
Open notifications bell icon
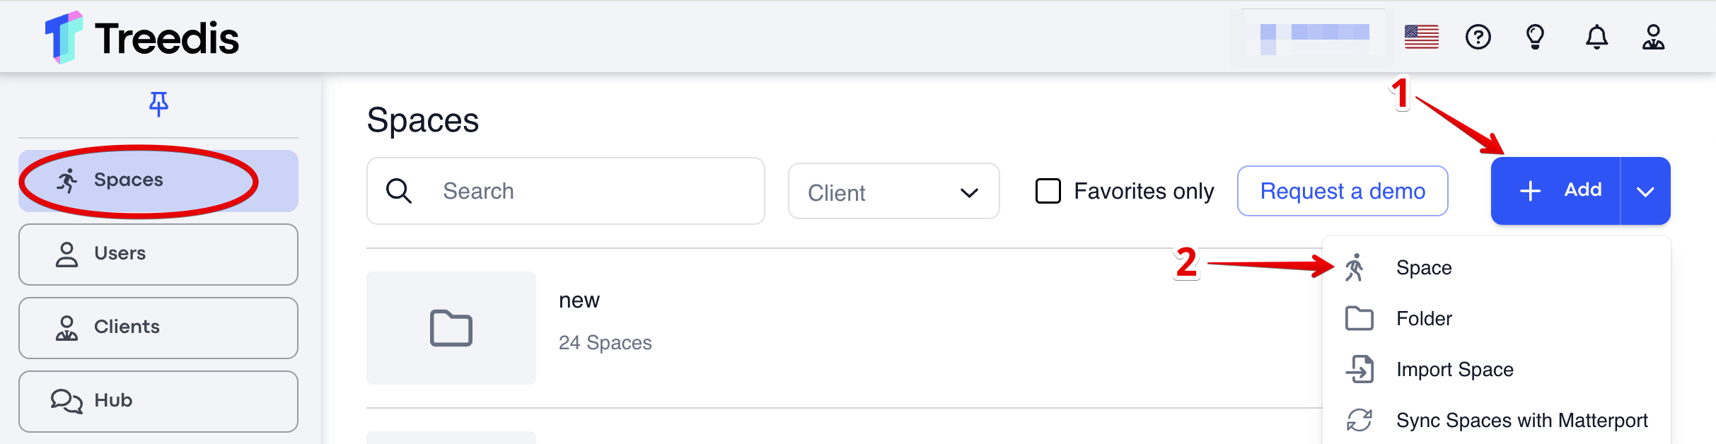click(x=1596, y=37)
